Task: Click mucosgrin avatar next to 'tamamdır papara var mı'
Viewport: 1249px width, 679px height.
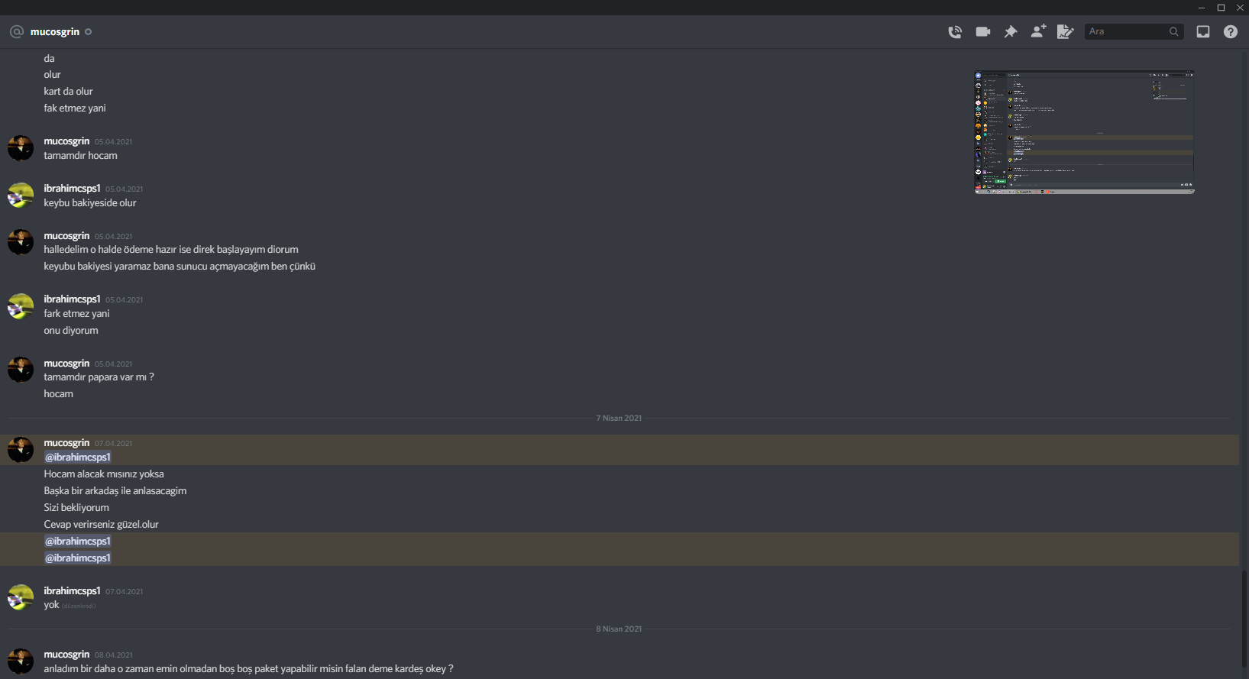Action: click(x=21, y=370)
